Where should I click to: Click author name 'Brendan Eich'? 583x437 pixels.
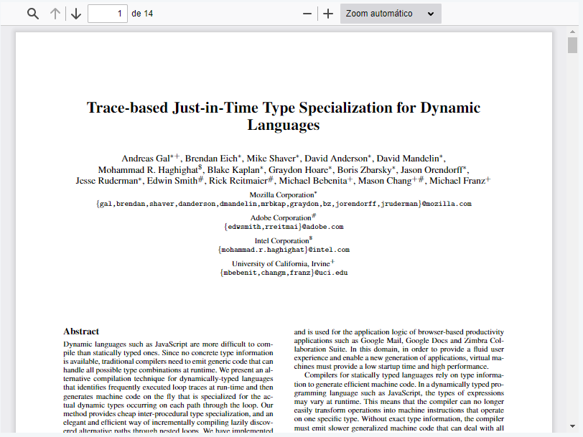point(211,159)
